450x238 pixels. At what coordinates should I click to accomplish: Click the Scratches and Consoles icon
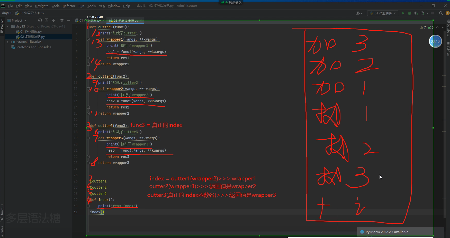pos(13,47)
